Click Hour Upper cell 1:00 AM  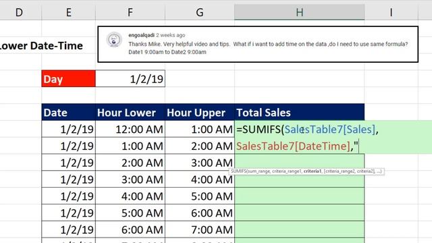200,129
